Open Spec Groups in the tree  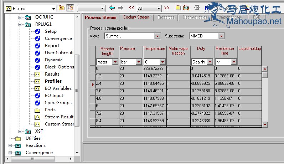(58, 103)
